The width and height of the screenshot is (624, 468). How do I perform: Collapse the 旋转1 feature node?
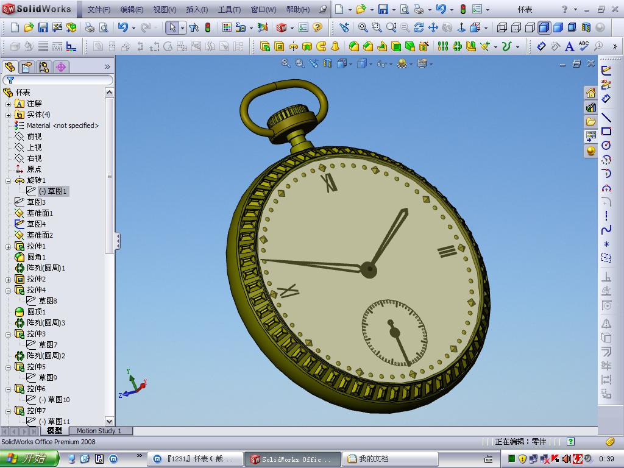click(x=8, y=181)
